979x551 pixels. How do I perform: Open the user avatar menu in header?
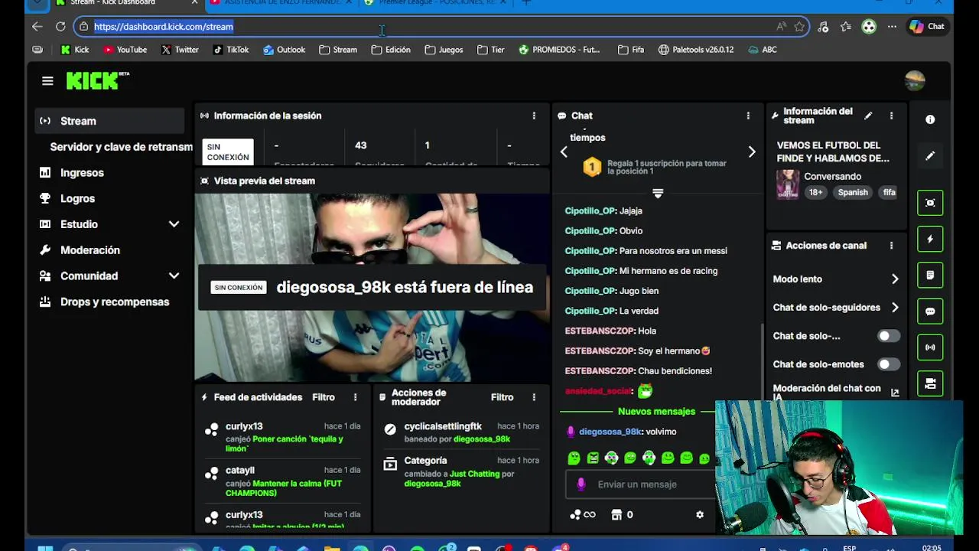(x=915, y=80)
